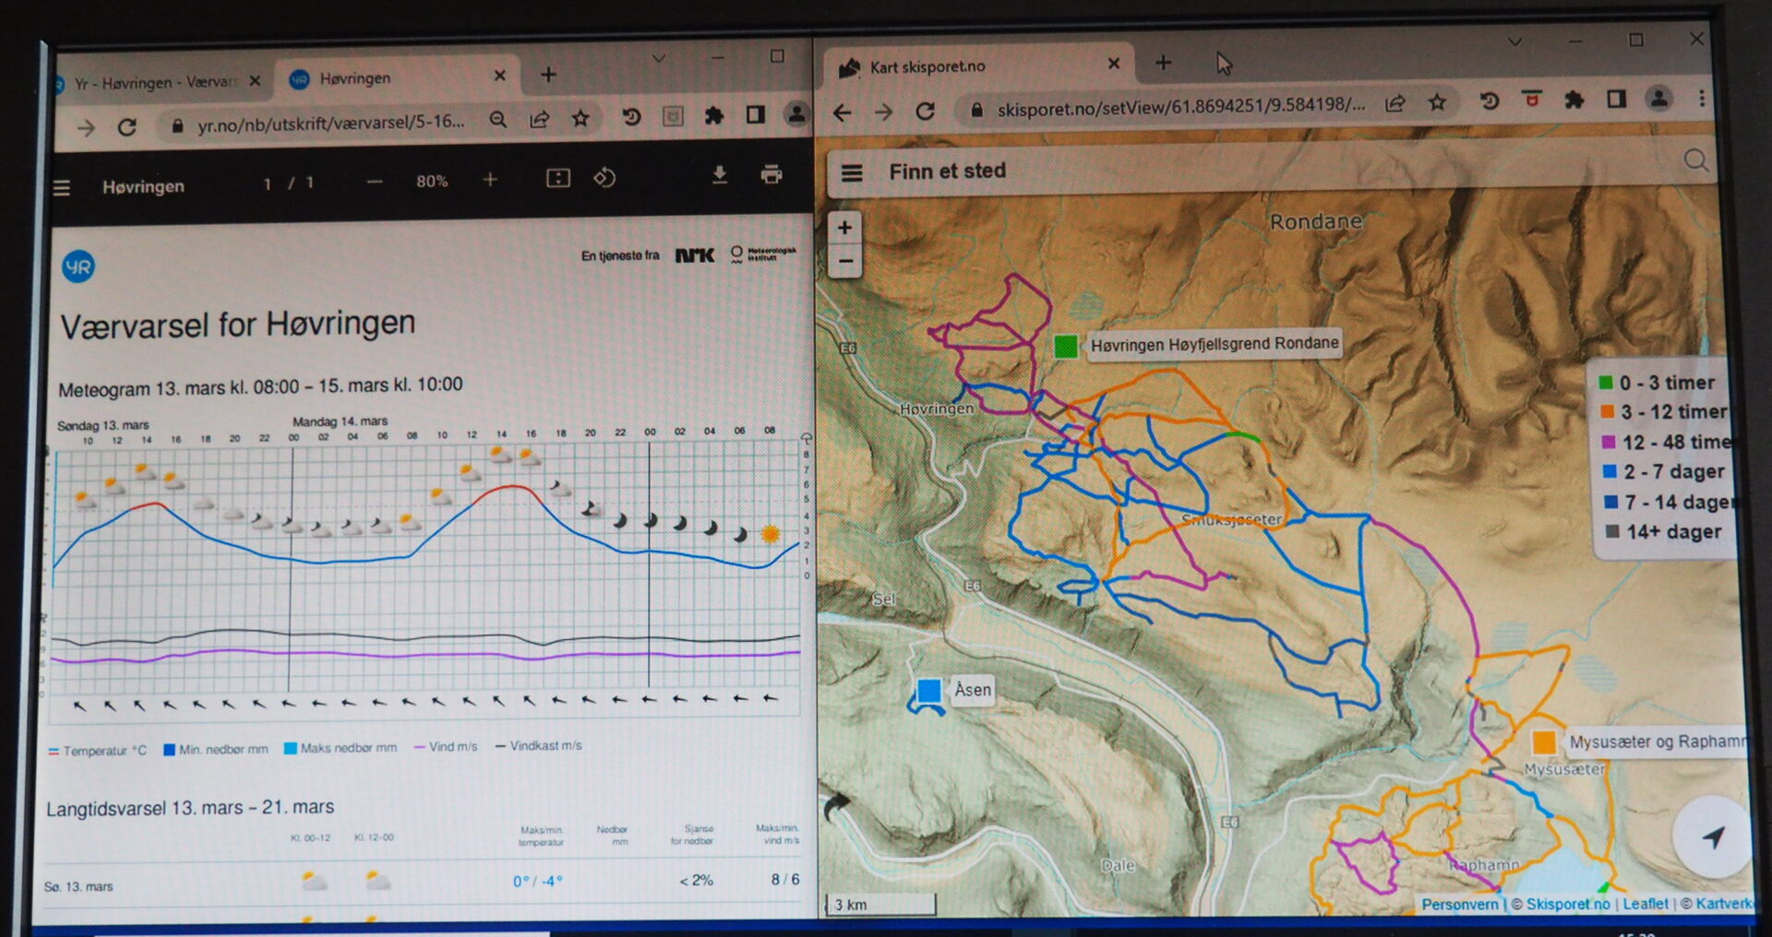1772x937 pixels.
Task: Reload the skisporet.no page
Action: click(x=925, y=111)
